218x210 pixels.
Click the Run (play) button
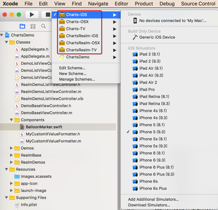pyautogui.click(x=32, y=15)
